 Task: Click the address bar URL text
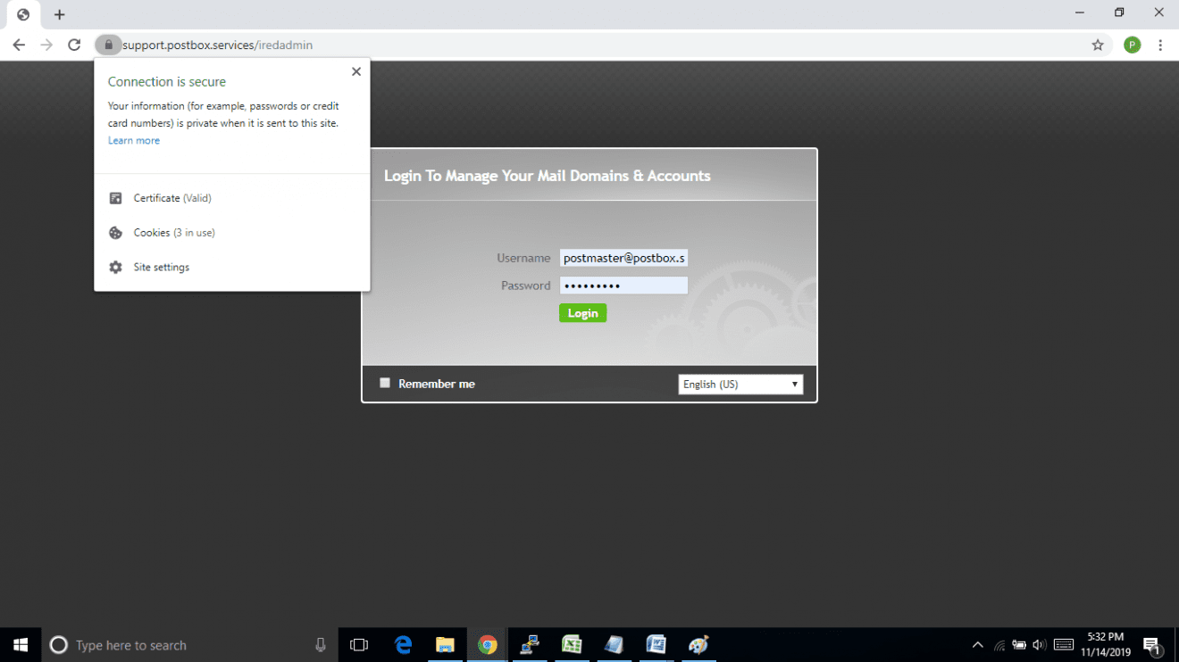[x=217, y=45]
